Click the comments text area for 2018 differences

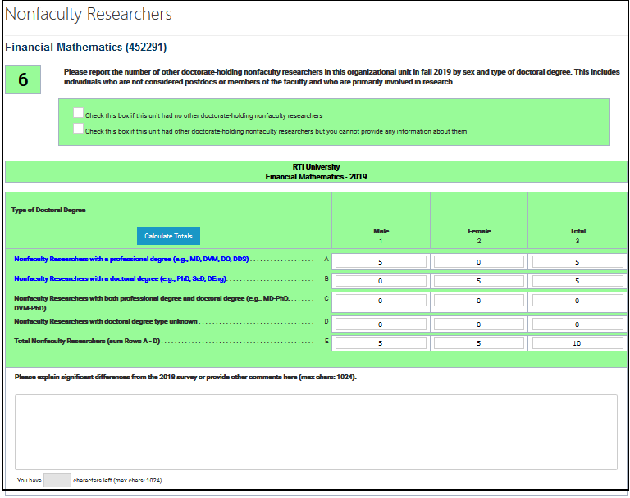click(x=316, y=432)
